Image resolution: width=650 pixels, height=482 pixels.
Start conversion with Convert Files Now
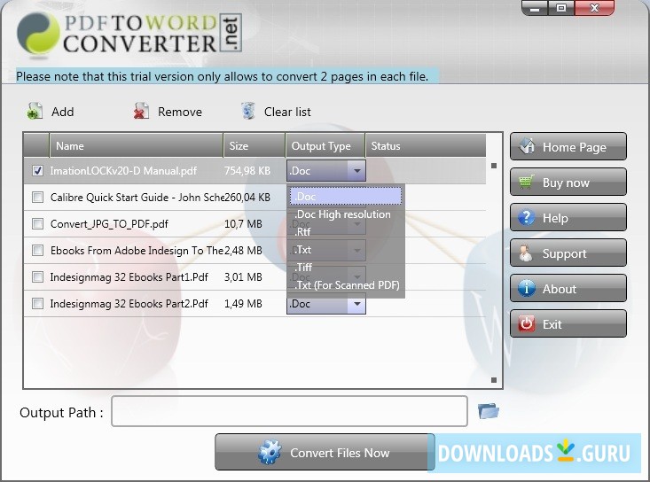click(325, 452)
